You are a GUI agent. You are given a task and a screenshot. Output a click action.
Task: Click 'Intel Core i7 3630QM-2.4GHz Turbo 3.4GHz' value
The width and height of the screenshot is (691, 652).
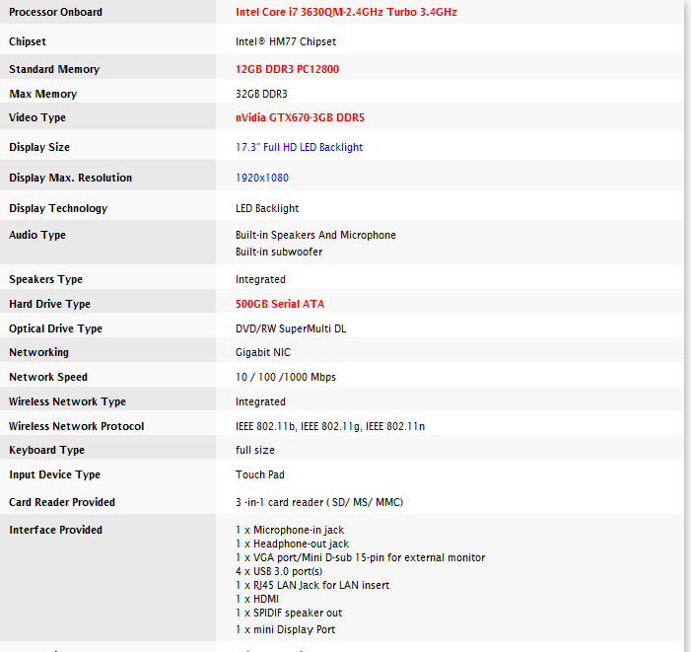click(x=346, y=12)
